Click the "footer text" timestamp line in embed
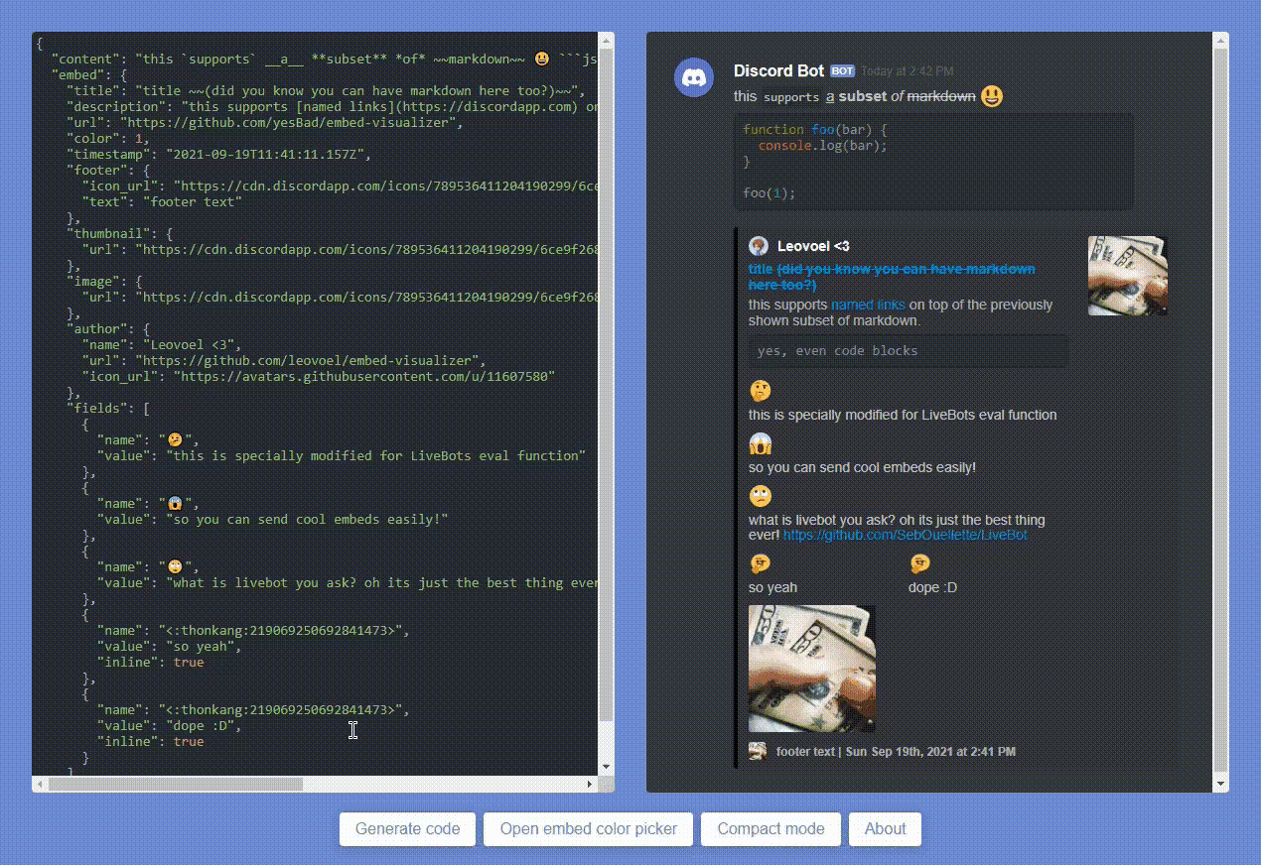The height and width of the screenshot is (865, 1261). (x=896, y=751)
